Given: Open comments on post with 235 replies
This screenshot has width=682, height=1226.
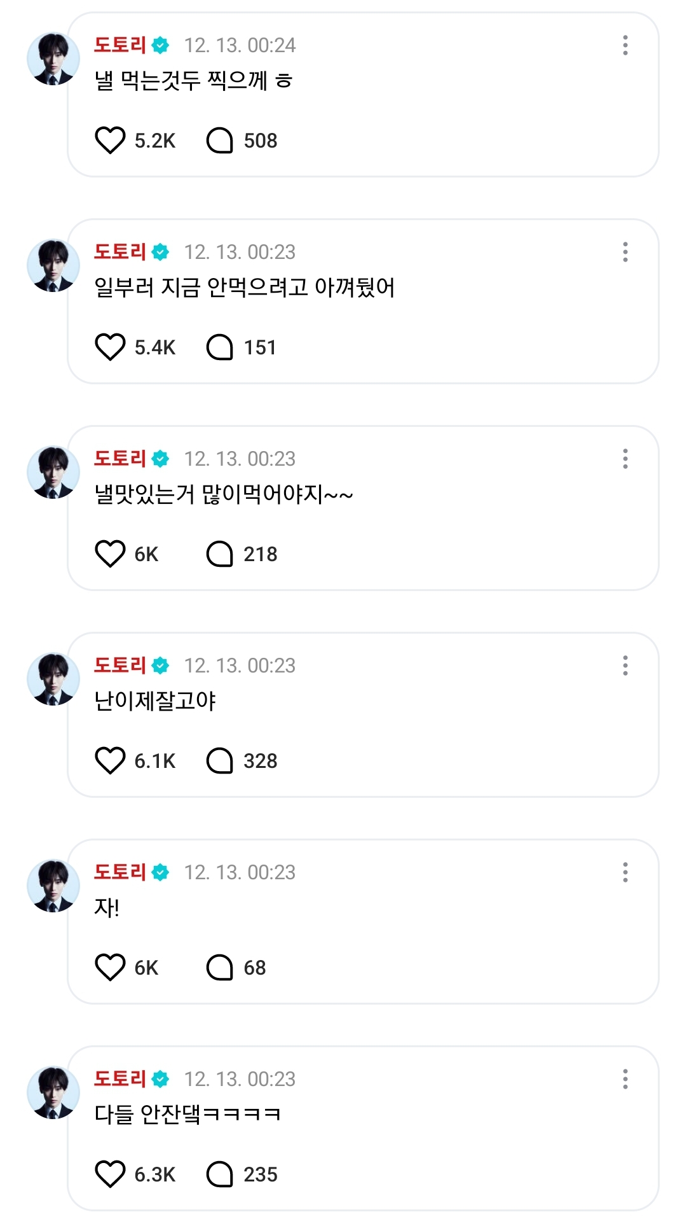Looking at the screenshot, I should tap(220, 1174).
